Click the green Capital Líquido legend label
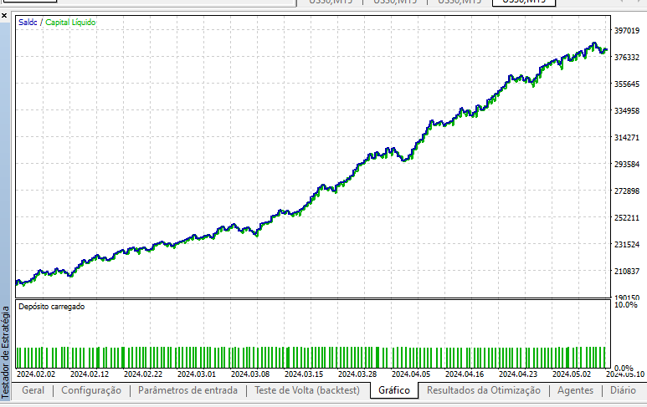Image resolution: width=647 pixels, height=407 pixels. [x=70, y=23]
